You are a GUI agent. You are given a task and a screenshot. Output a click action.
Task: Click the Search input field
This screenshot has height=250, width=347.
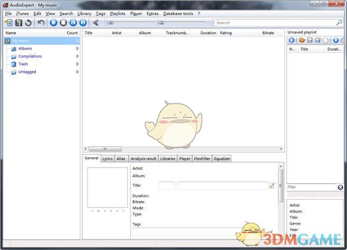[x=275, y=23]
